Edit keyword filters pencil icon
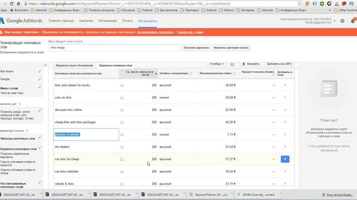Screen dimensions: 357x200 40,137
